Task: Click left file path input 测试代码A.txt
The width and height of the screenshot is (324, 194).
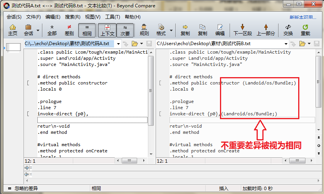Action: (x=69, y=44)
